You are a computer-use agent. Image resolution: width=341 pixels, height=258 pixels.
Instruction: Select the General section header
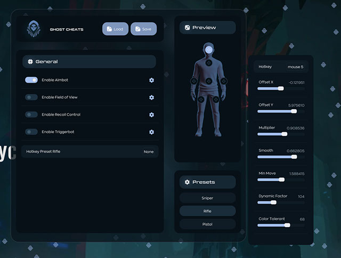pos(89,62)
